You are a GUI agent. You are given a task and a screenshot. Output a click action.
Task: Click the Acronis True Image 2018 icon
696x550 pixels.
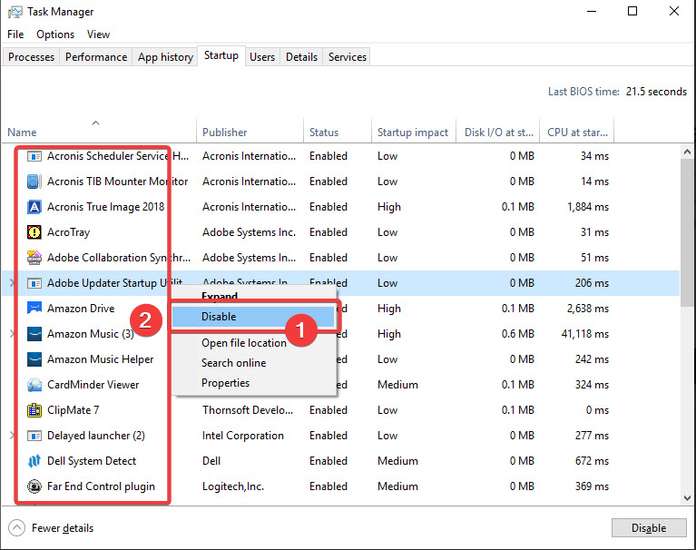coord(34,207)
